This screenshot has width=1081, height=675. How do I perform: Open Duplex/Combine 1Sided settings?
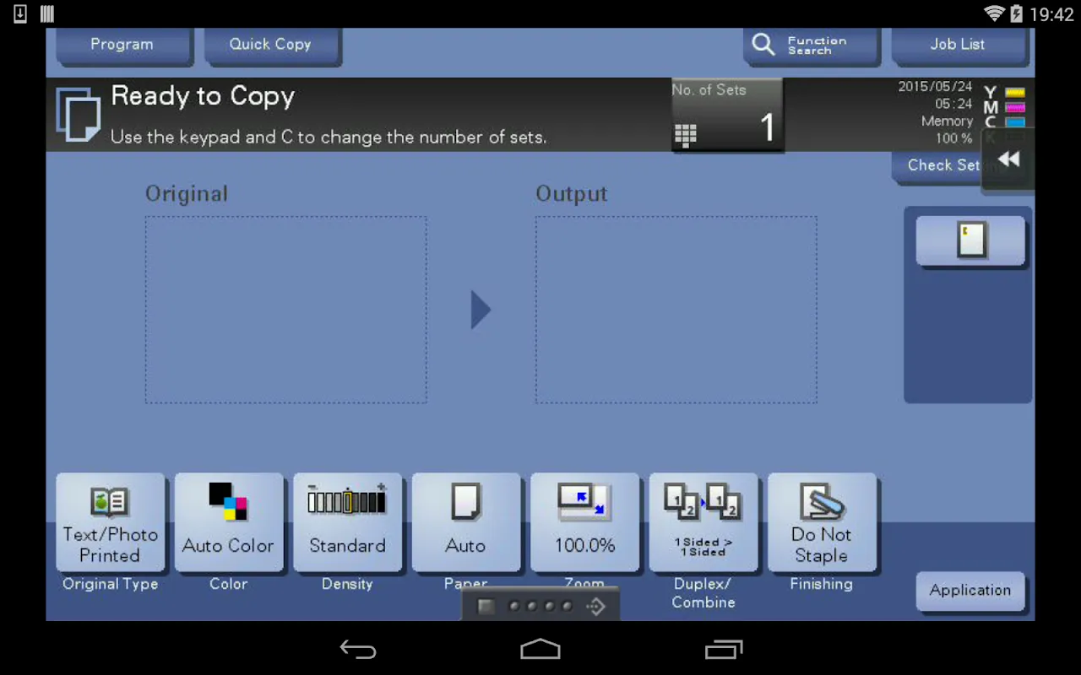703,523
